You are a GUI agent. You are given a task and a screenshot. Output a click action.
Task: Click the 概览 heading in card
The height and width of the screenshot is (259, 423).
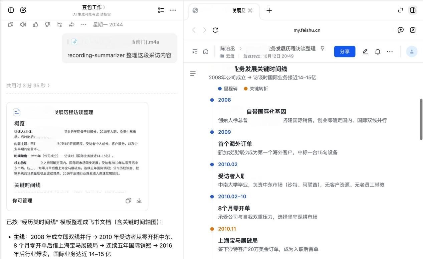pos(19,123)
